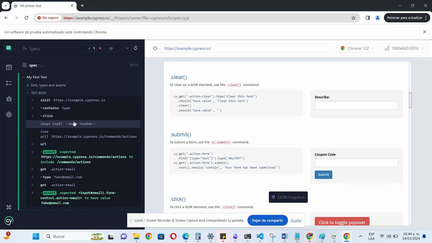432x243 pixels.
Task: Select the url command in step 4
Action: (83, 144)
